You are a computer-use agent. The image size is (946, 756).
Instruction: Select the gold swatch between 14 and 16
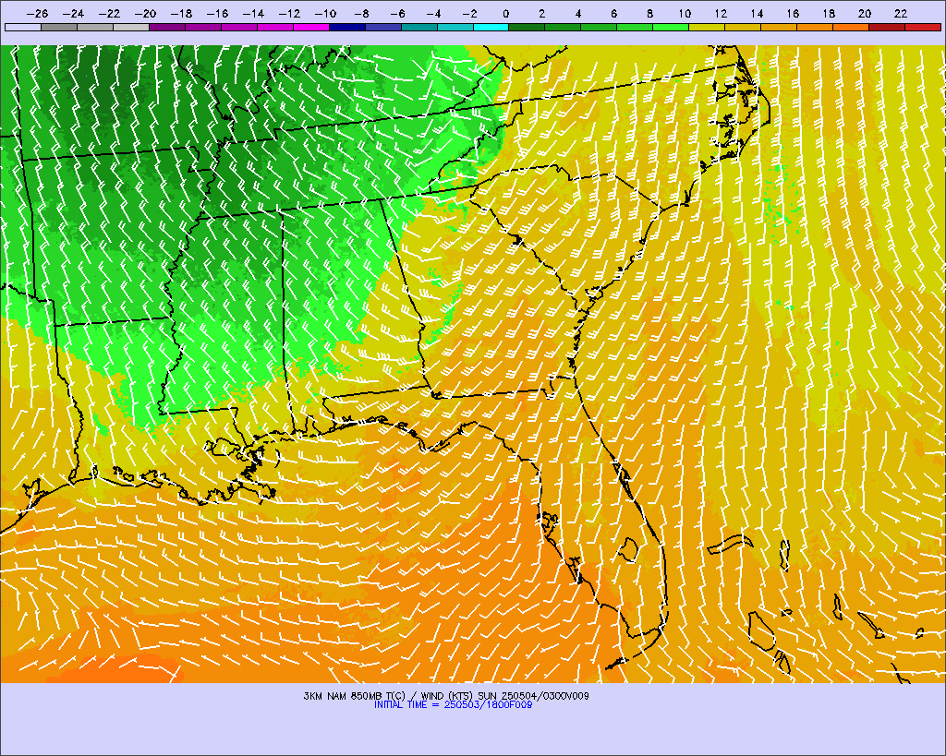point(779,27)
